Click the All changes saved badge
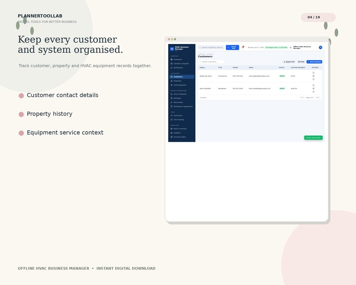This screenshot has height=285, width=356. click(x=276, y=48)
